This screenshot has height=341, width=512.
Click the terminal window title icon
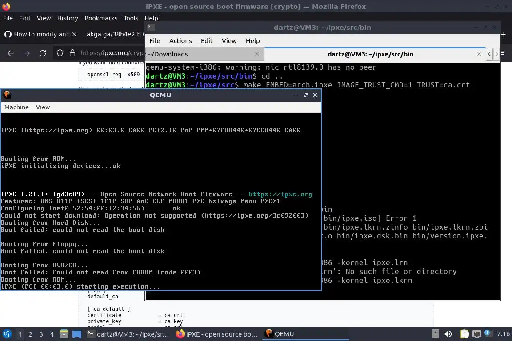click(151, 28)
